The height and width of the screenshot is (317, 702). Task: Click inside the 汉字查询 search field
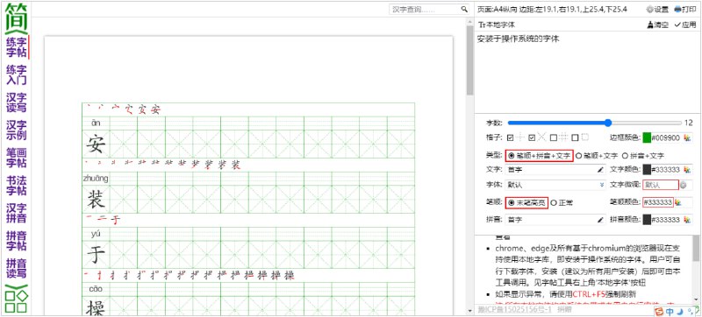tap(424, 9)
